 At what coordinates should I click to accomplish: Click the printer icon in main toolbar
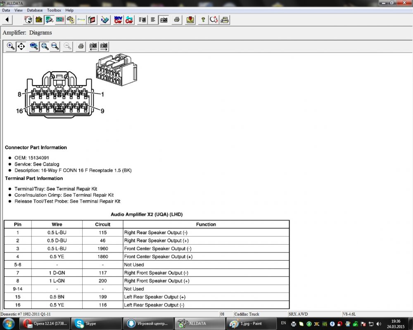[x=177, y=19]
